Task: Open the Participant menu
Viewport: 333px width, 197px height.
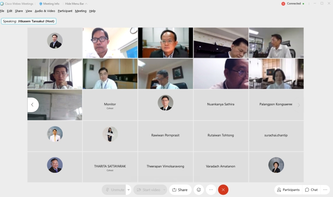Action: [65, 11]
